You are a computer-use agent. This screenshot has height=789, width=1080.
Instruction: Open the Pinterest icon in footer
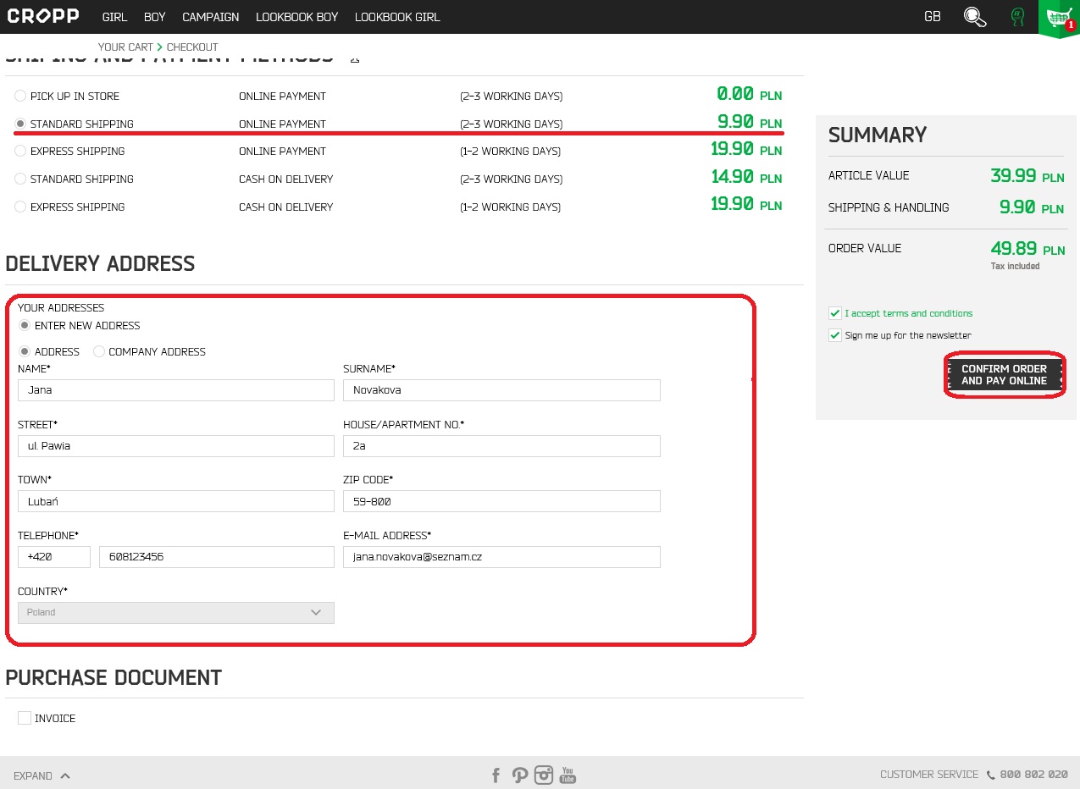pyautogui.click(x=520, y=775)
